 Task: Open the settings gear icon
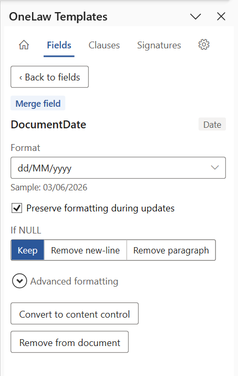[204, 45]
